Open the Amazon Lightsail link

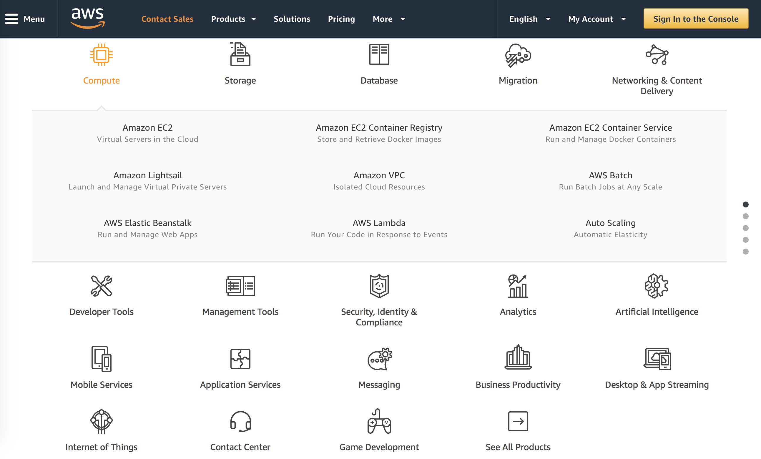(147, 175)
